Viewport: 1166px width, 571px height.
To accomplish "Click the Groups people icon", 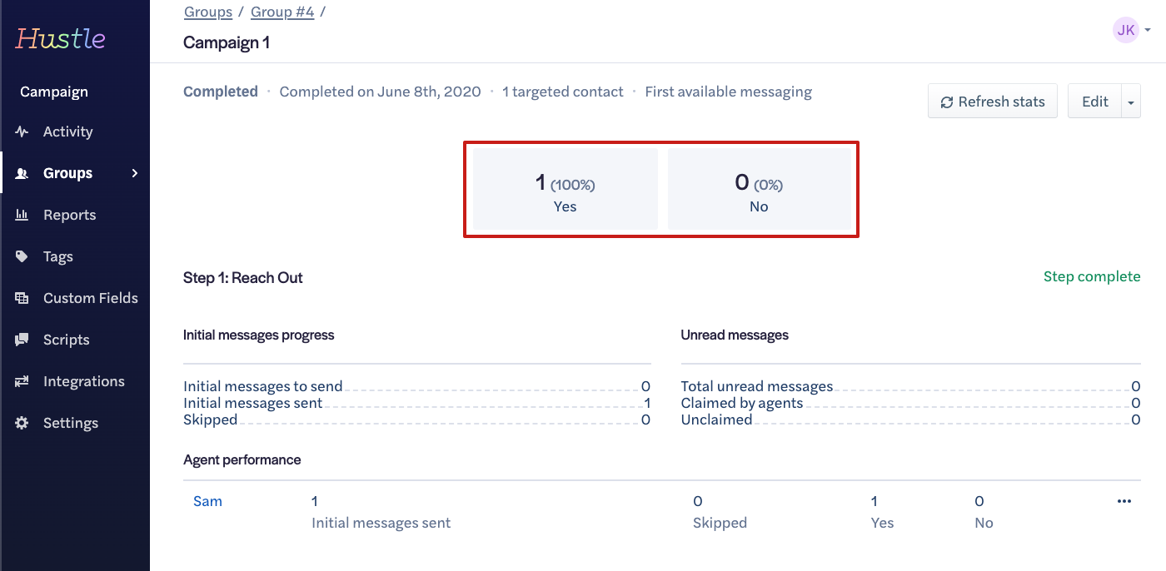I will pos(22,173).
